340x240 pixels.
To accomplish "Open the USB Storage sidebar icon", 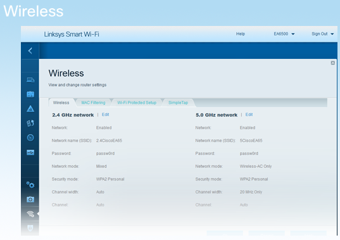I will coord(30,153).
